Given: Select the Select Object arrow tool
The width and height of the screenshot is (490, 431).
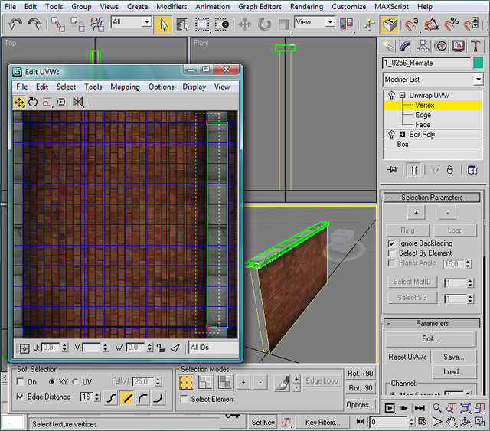Looking at the screenshot, I should (162, 24).
